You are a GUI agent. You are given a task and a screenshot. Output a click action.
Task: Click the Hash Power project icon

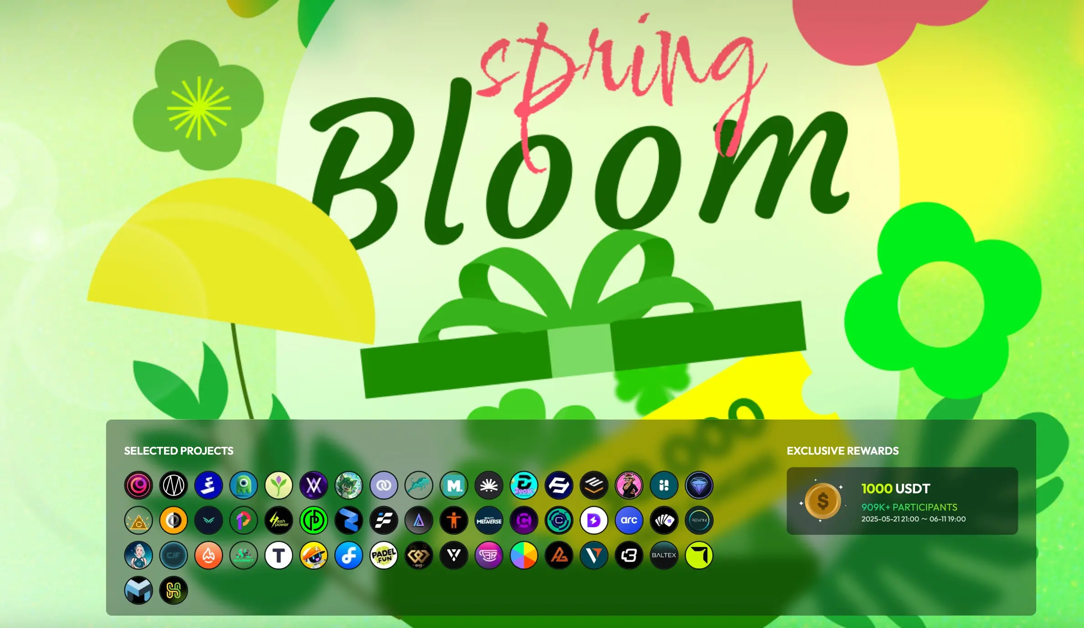point(279,520)
